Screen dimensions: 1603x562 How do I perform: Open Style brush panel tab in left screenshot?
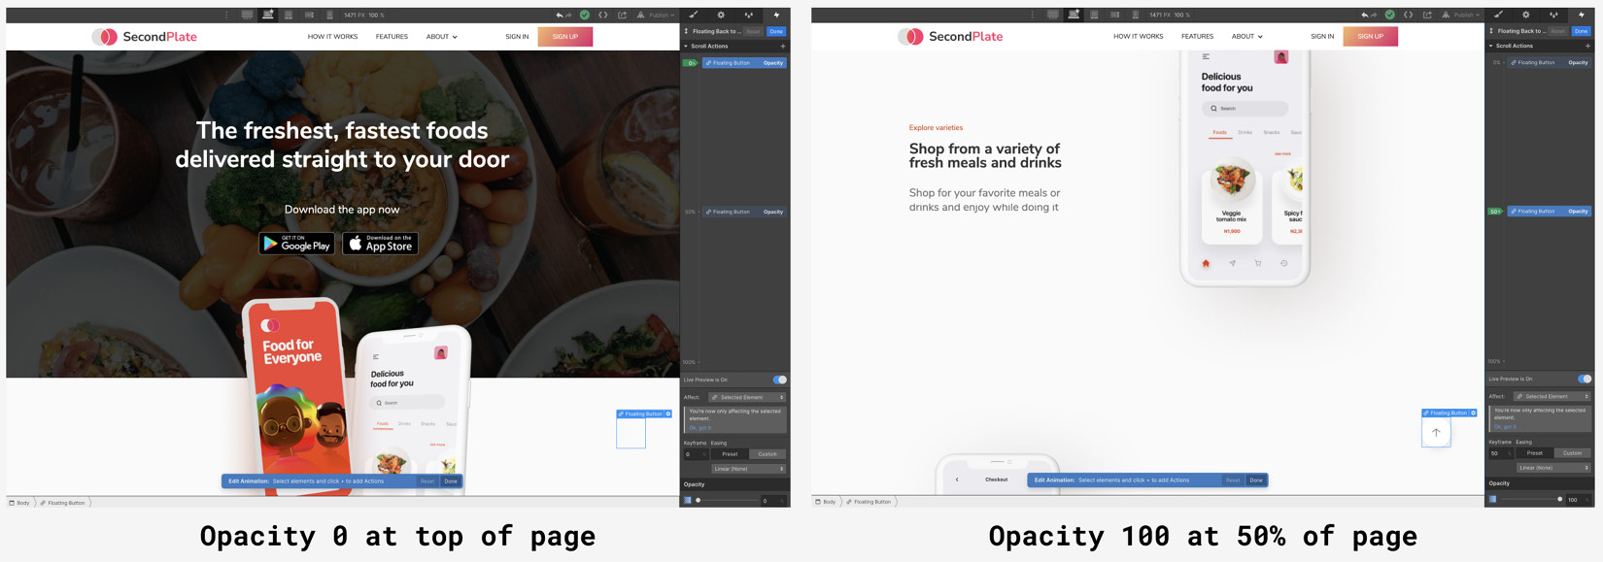693,15
